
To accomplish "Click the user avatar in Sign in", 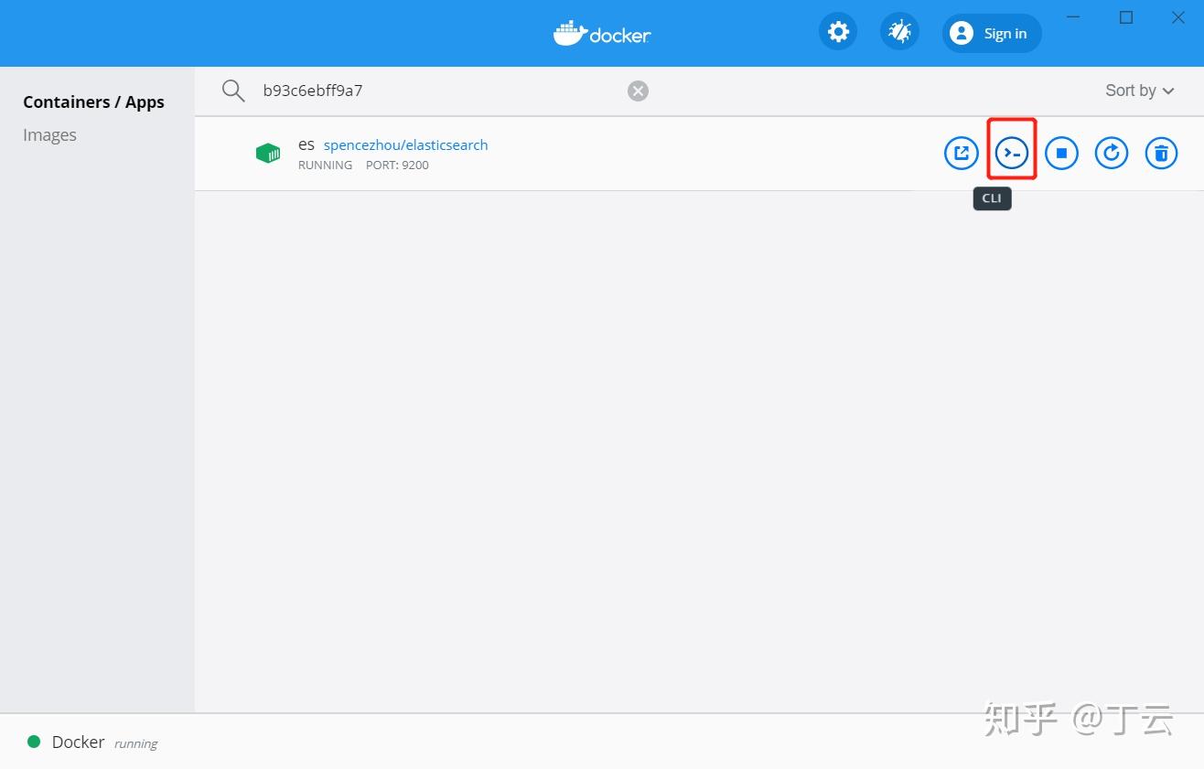I will click(961, 33).
